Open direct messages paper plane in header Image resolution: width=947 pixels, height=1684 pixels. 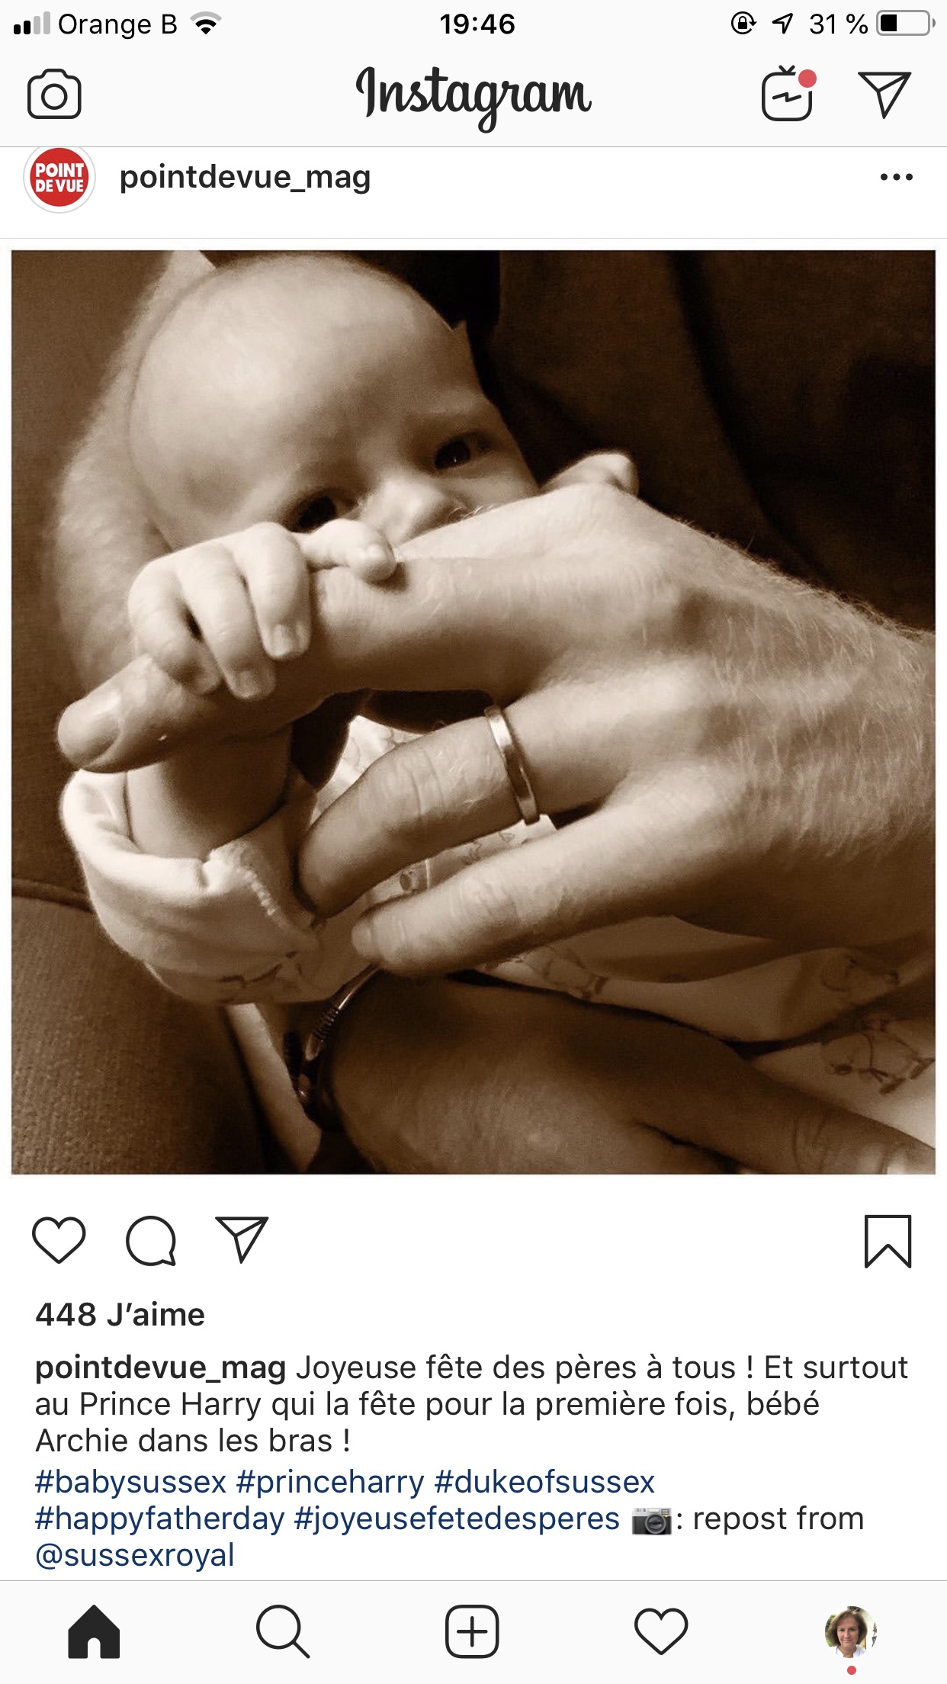[x=884, y=95]
